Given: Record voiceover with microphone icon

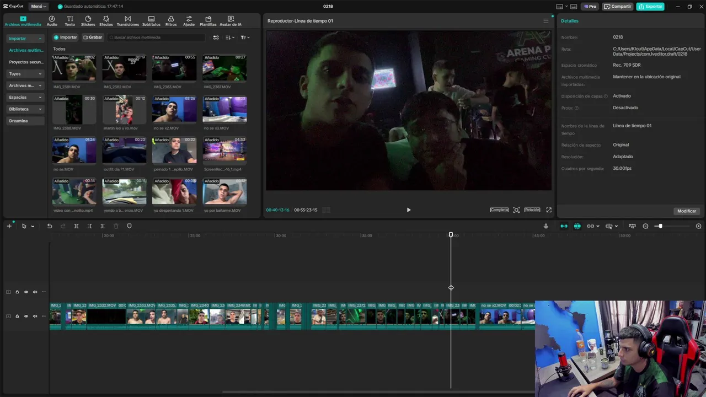Looking at the screenshot, I should (546, 226).
